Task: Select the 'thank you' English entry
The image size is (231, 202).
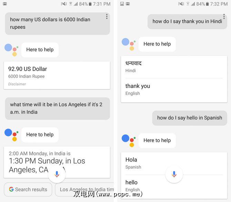Action: [x=174, y=90]
